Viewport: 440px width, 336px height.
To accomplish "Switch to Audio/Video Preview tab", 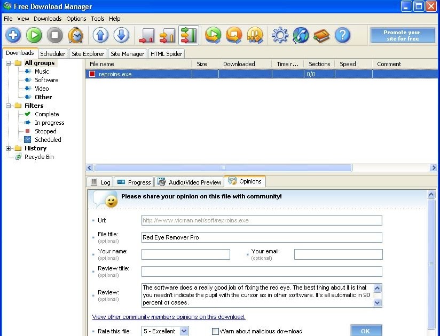I will point(189,182).
